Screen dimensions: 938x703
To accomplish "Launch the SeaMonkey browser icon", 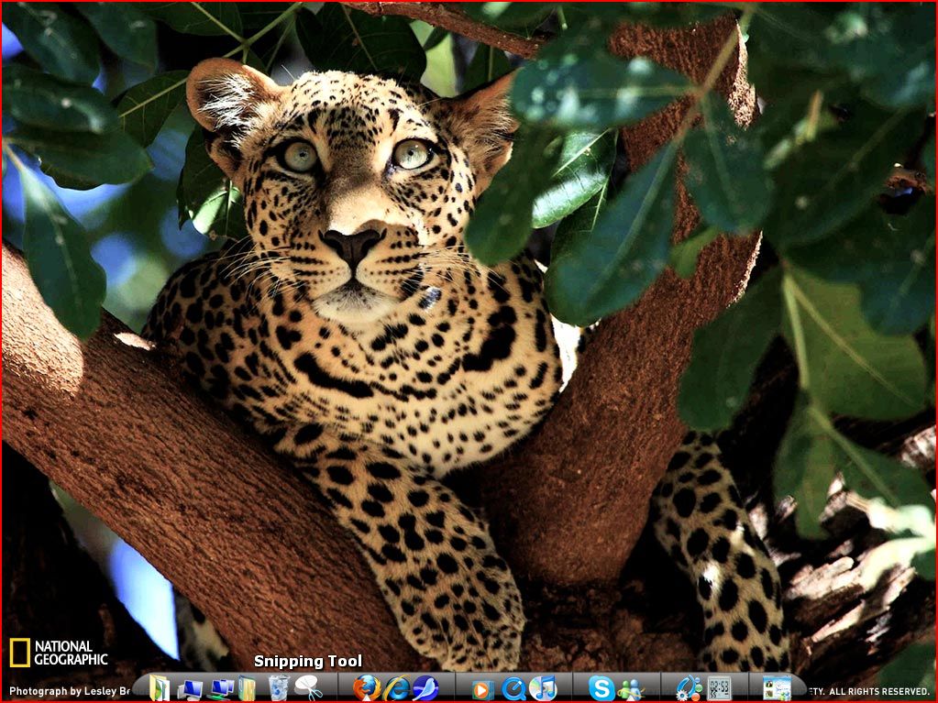I will pos(425,687).
